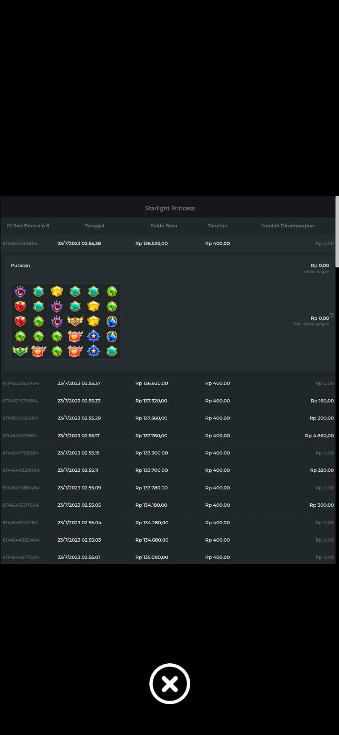This screenshot has height=735, width=339.
Task: Click the win amount Rp 4.860,00
Action: 319,435
